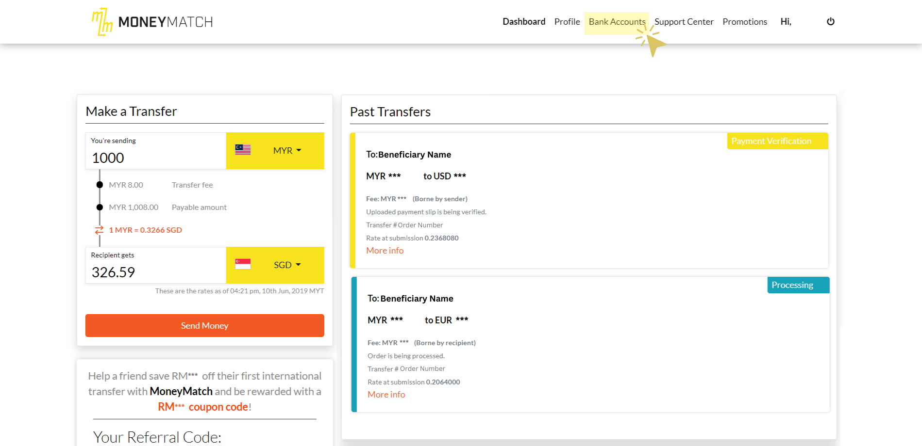Open More info for USD transfer
The height and width of the screenshot is (446, 922).
point(385,251)
